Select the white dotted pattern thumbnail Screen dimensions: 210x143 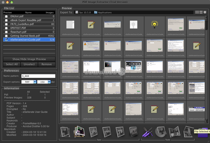pyautogui.click(x=70, y=25)
